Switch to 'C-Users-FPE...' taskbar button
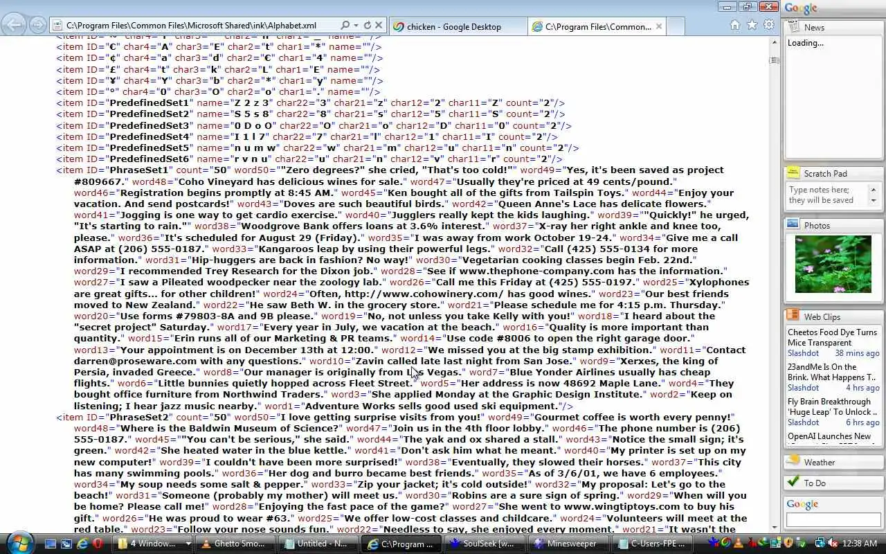Screen dimensions: 886x554 [650, 544]
